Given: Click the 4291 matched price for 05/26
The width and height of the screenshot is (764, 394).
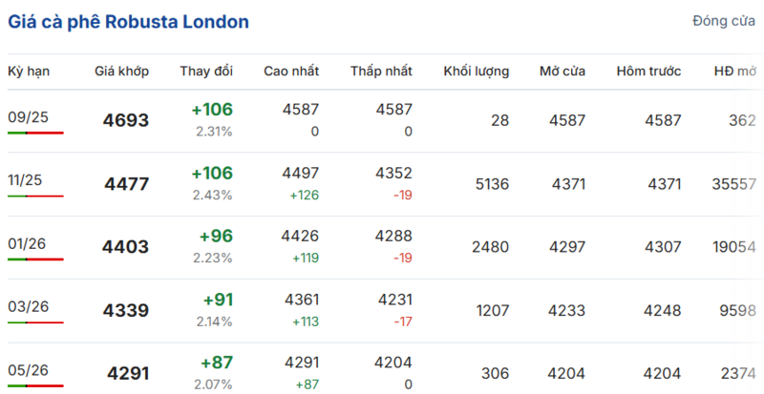Looking at the screenshot, I should coord(126,373).
